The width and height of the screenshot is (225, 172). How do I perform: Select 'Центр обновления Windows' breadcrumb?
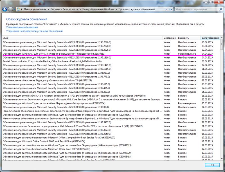(98, 9)
